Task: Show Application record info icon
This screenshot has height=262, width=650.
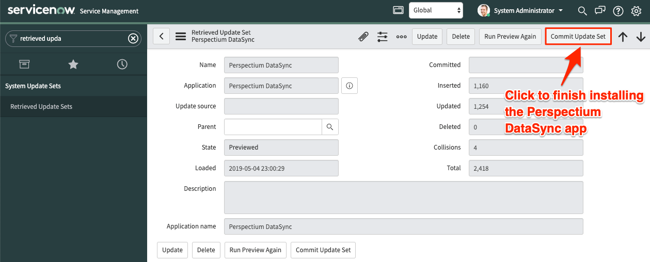Action: (350, 86)
